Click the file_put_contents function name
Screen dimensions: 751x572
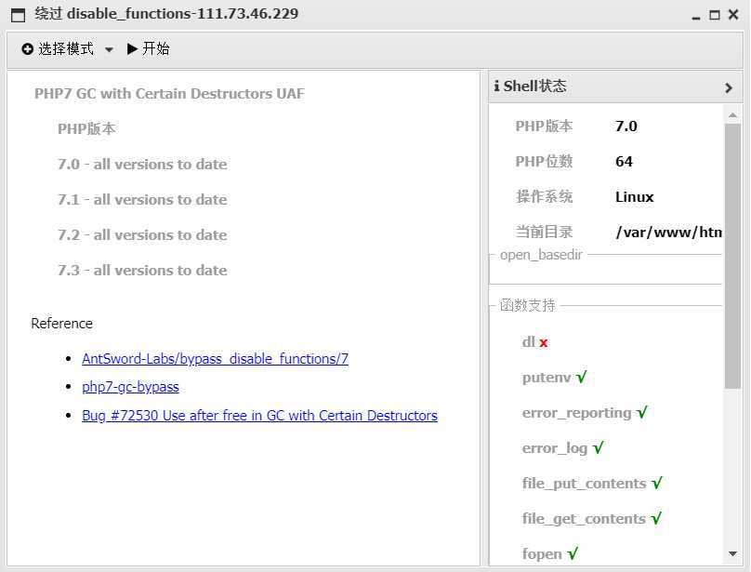585,484
